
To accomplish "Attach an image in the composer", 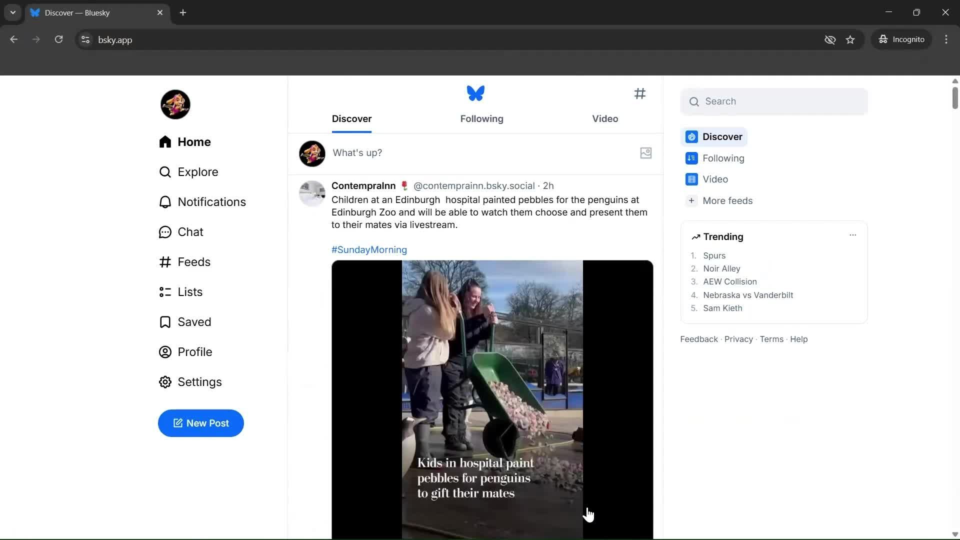I will click(645, 153).
